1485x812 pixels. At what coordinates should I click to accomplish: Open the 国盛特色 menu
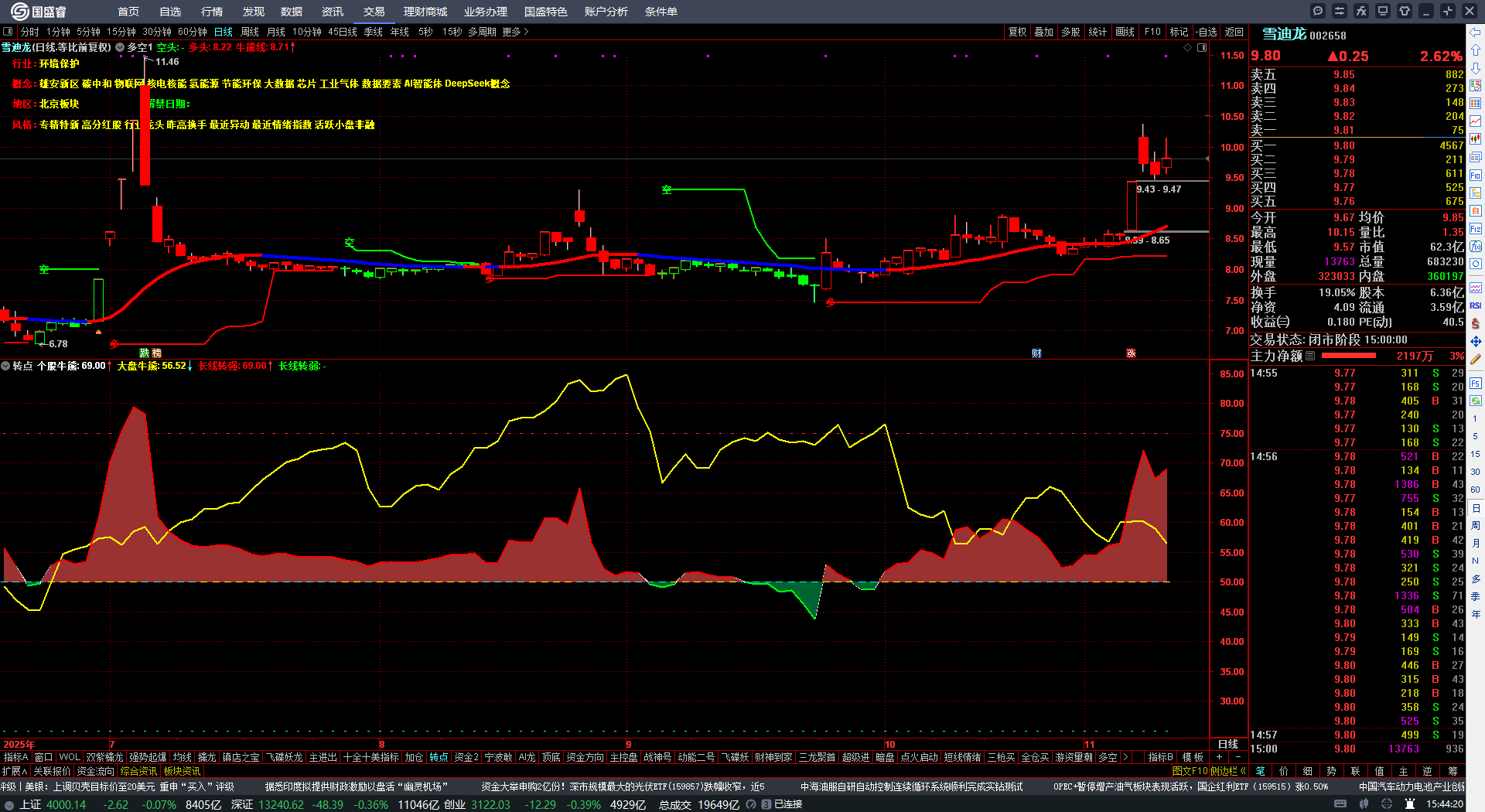(545, 12)
